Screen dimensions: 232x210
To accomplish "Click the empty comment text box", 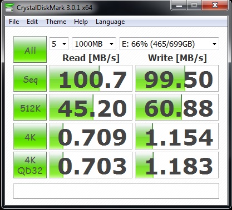I will coord(116,191).
